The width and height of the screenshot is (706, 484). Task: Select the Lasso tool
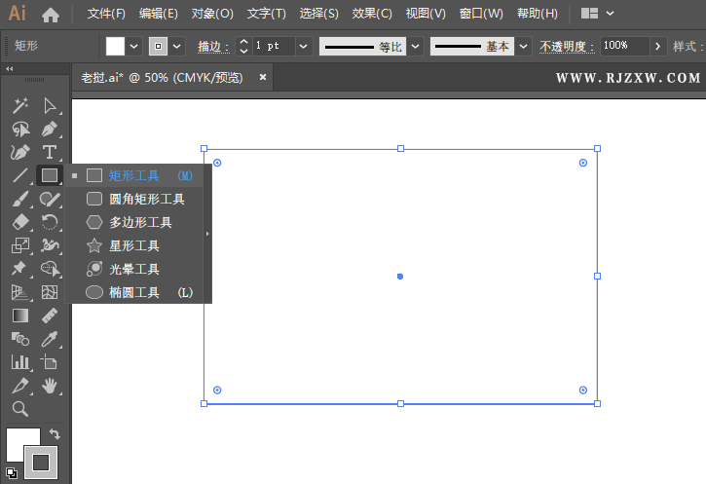[x=20, y=130]
